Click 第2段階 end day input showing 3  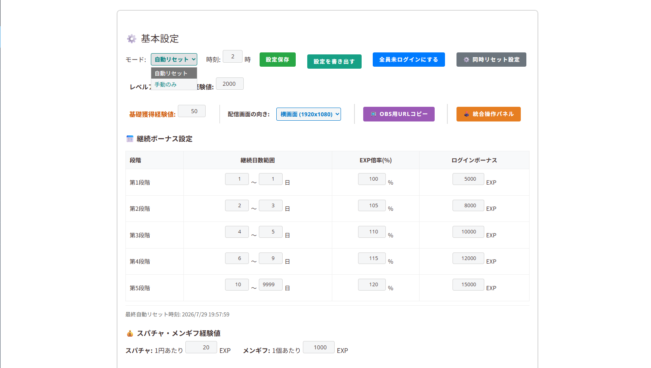pos(271,205)
